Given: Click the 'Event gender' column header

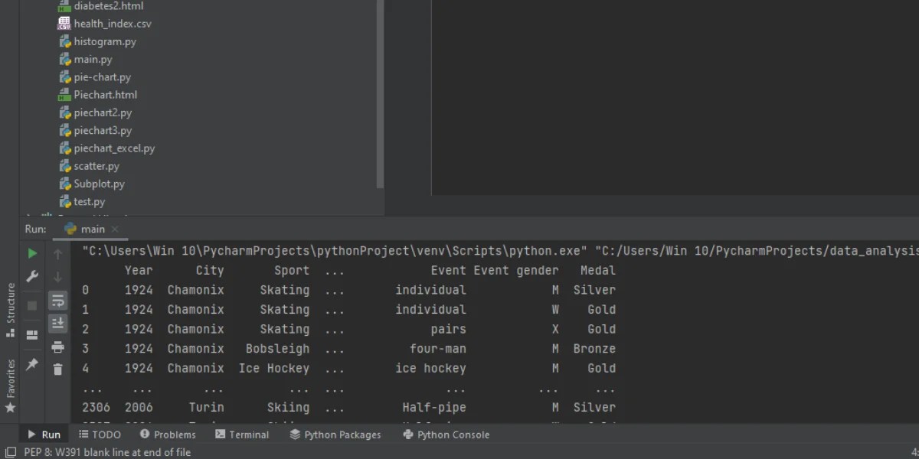Looking at the screenshot, I should (516, 270).
